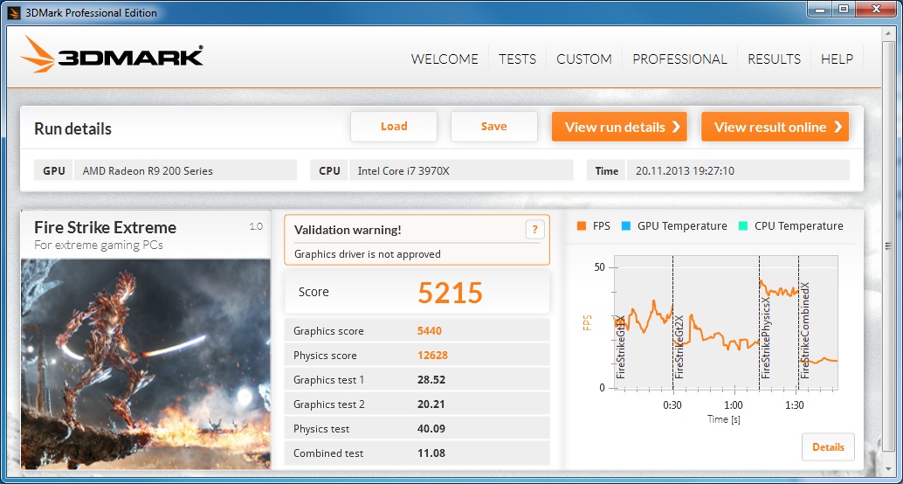Open the validation warning help question mark
Viewport: 903px width, 484px height.
coord(534,230)
